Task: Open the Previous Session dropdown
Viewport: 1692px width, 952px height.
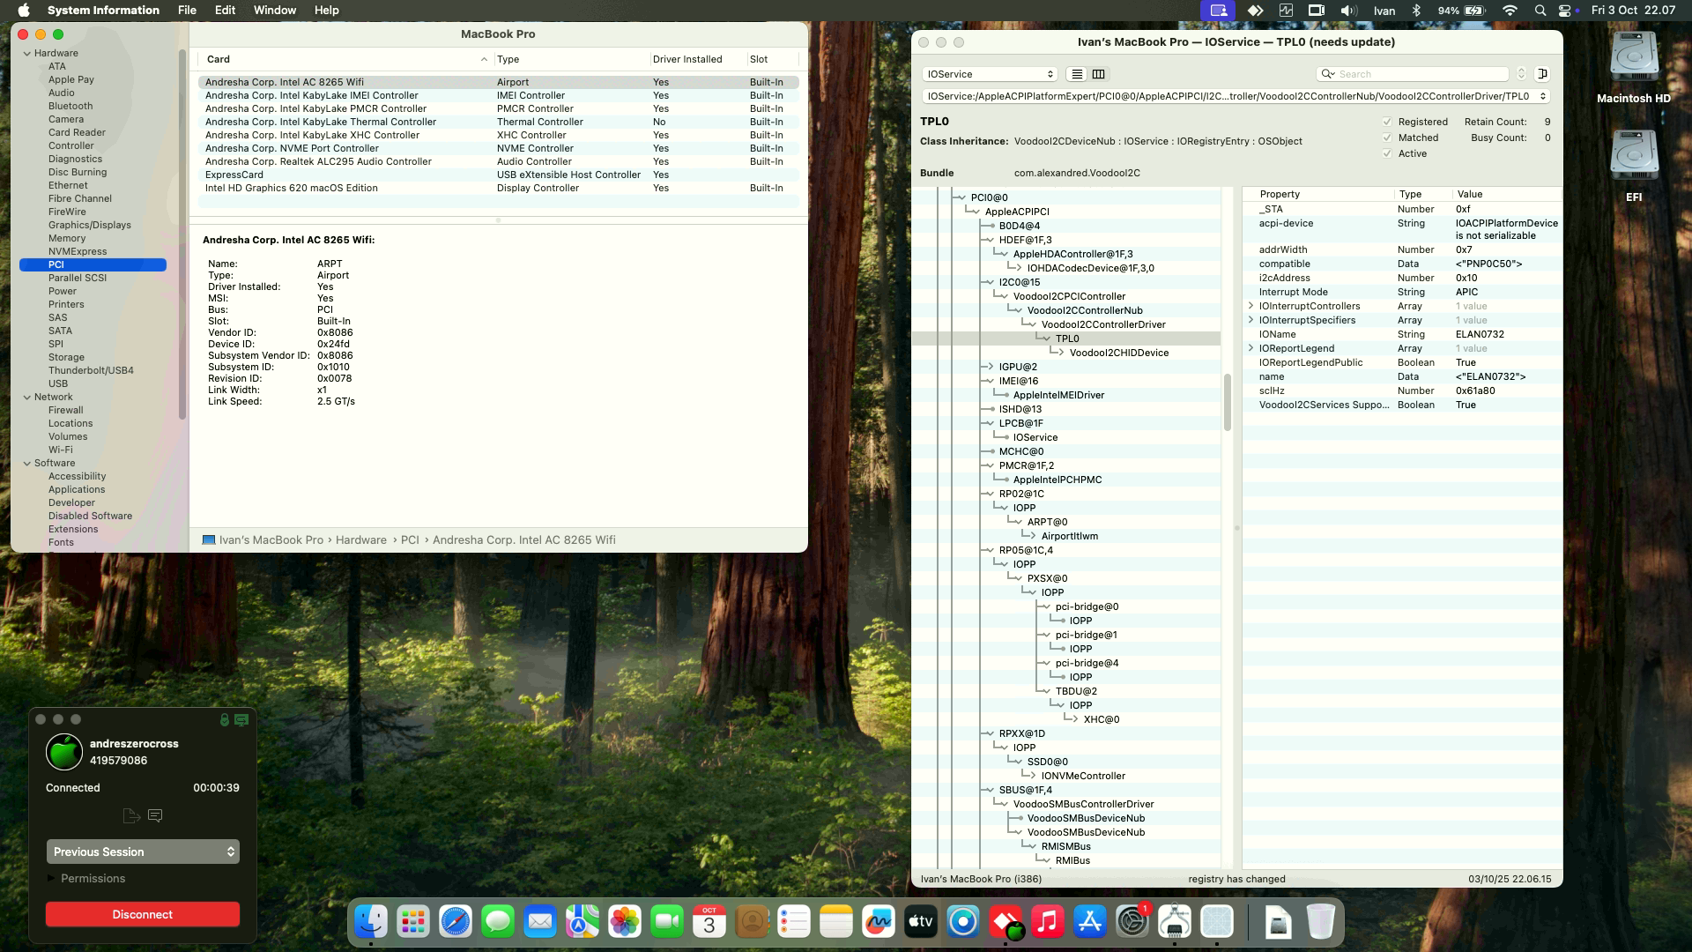Action: click(143, 852)
